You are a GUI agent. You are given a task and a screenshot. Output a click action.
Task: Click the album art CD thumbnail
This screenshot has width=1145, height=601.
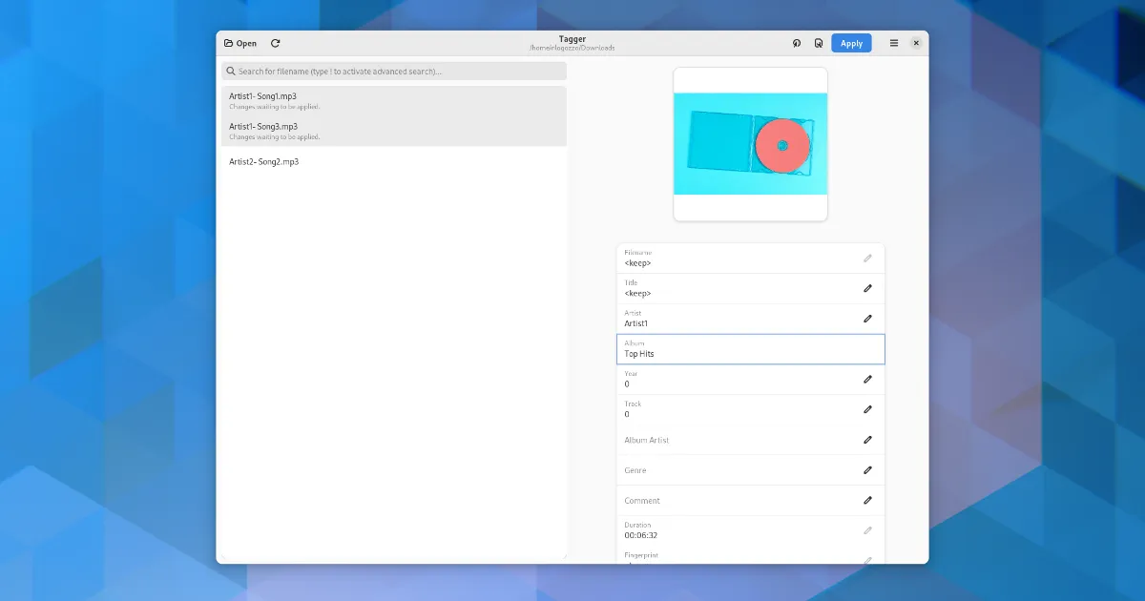coord(750,144)
